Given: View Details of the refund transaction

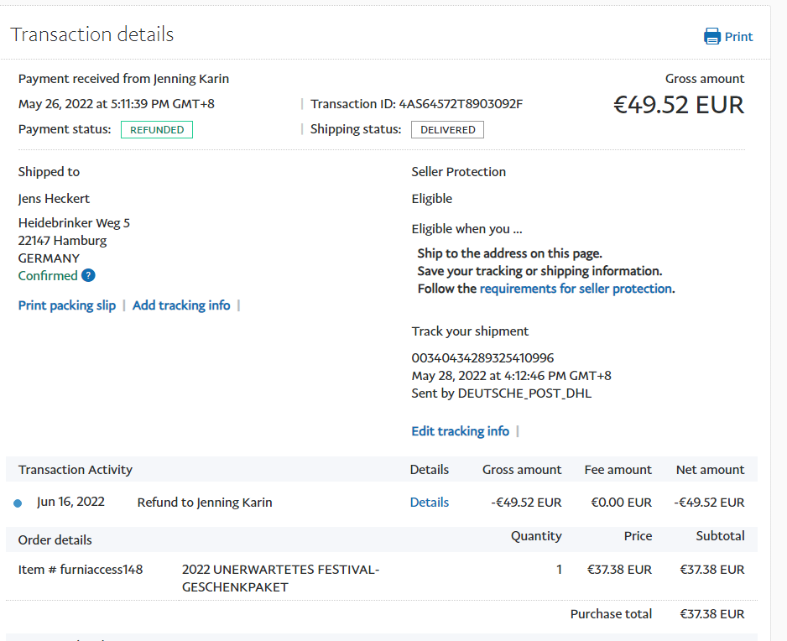Looking at the screenshot, I should click(429, 503).
